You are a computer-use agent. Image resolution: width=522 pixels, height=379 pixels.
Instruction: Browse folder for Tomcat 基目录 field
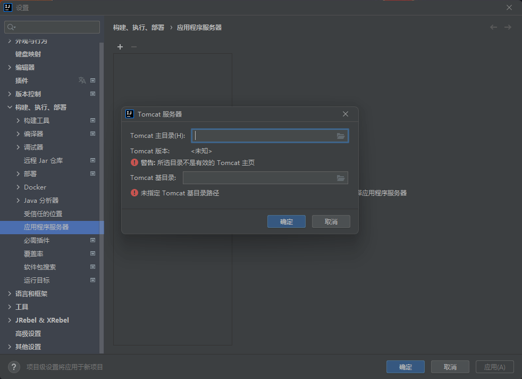point(341,178)
